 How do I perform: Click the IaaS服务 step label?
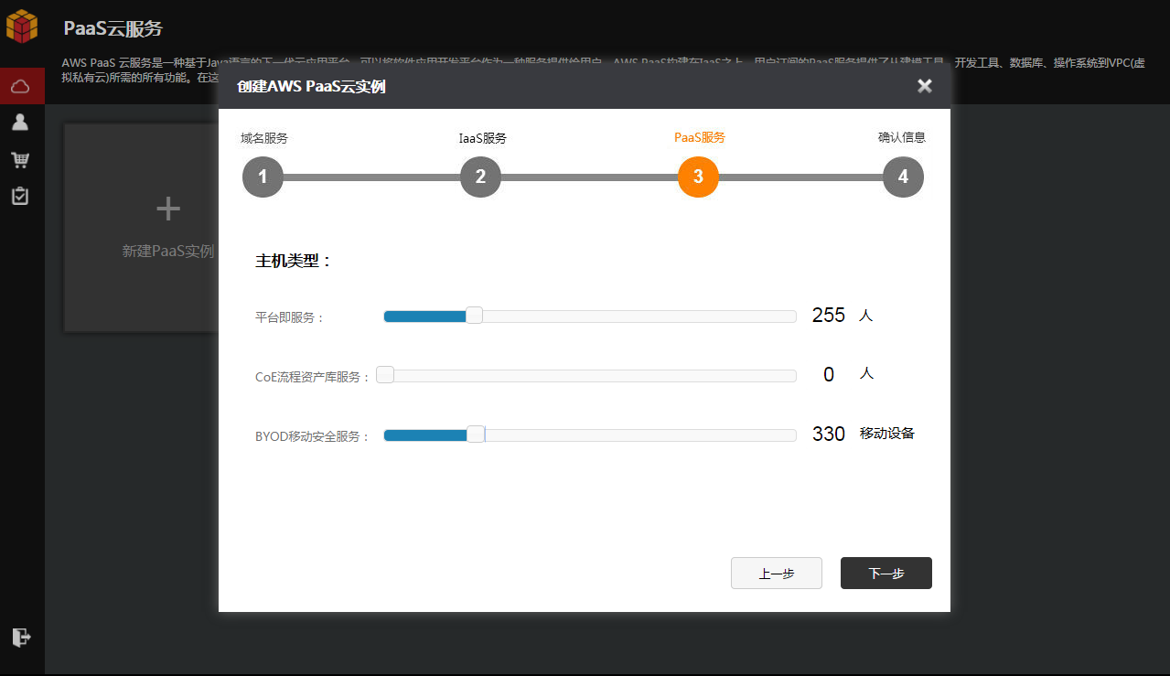pyautogui.click(x=482, y=138)
